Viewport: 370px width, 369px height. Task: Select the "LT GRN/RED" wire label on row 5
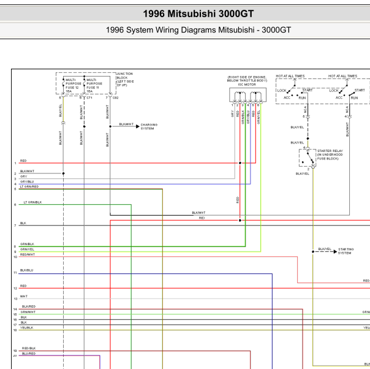point(29,186)
